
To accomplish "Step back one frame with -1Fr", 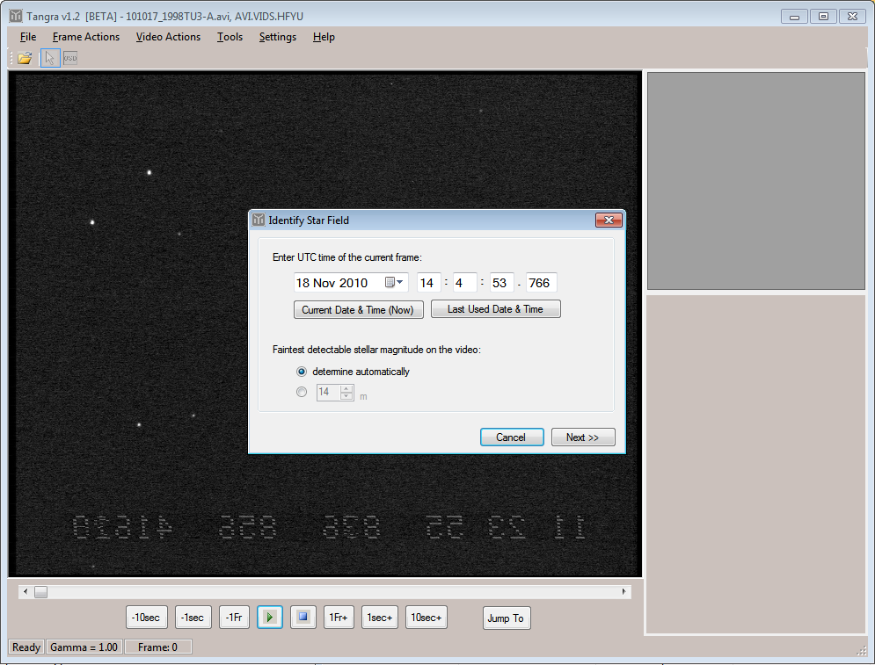I will [x=234, y=618].
